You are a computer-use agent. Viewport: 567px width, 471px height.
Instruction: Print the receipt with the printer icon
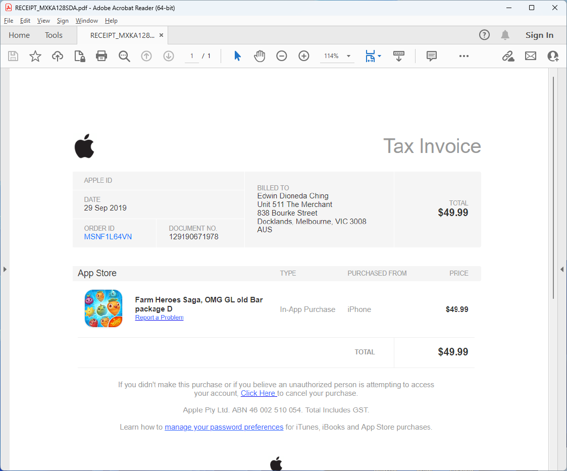(101, 56)
